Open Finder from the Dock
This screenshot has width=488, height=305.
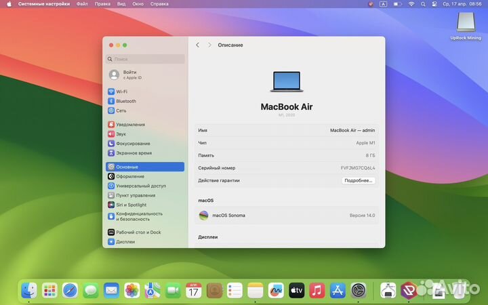[29, 290]
